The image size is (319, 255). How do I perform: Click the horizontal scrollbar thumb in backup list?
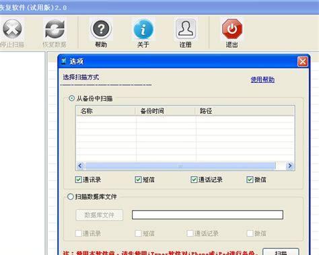pos(180,166)
